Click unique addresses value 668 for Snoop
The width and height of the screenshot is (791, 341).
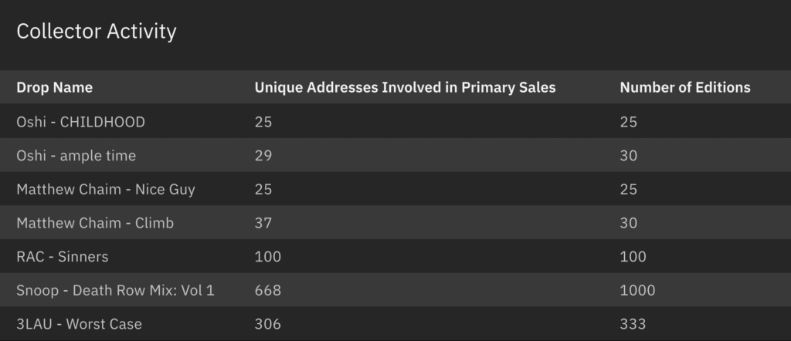[x=268, y=291]
